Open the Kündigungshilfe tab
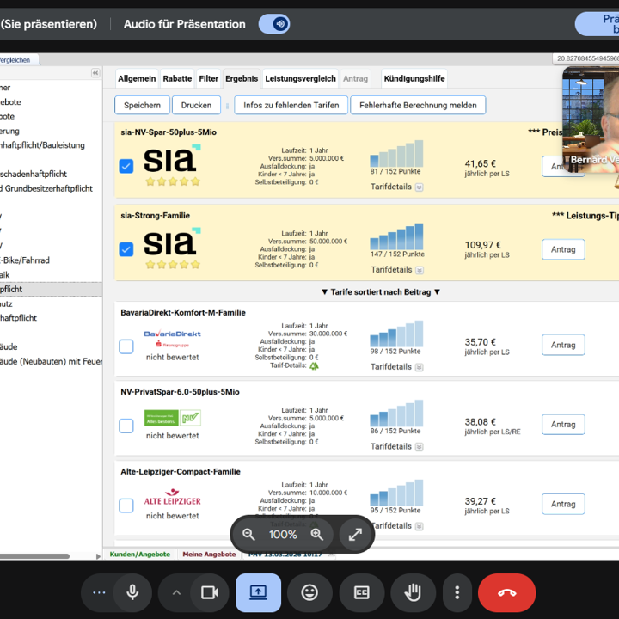 (414, 78)
